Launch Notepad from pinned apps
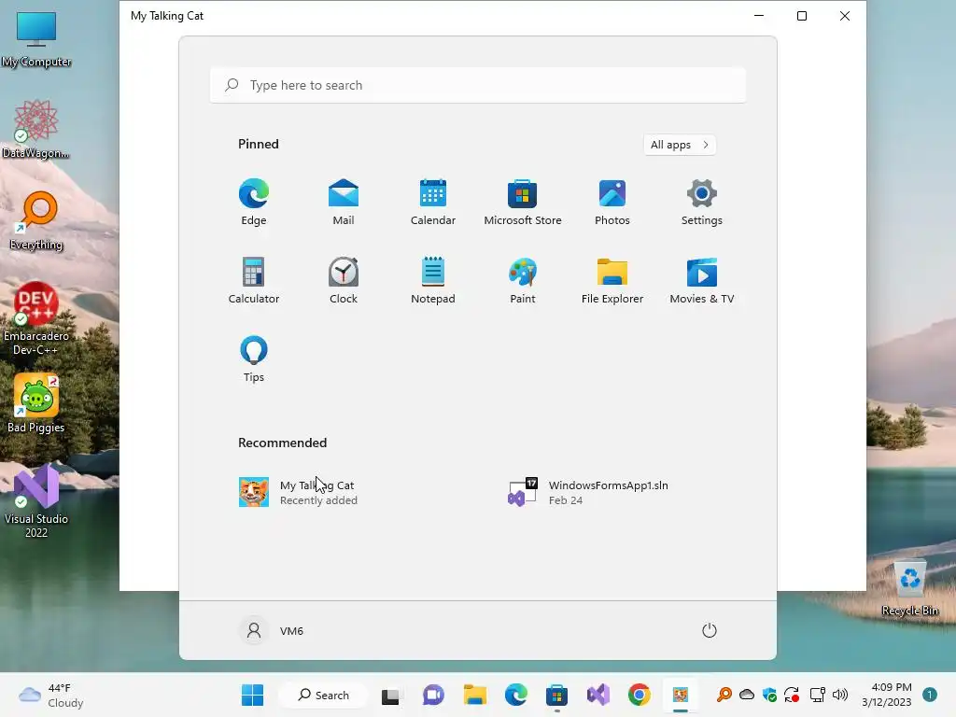Image resolution: width=956 pixels, height=717 pixels. (433, 280)
